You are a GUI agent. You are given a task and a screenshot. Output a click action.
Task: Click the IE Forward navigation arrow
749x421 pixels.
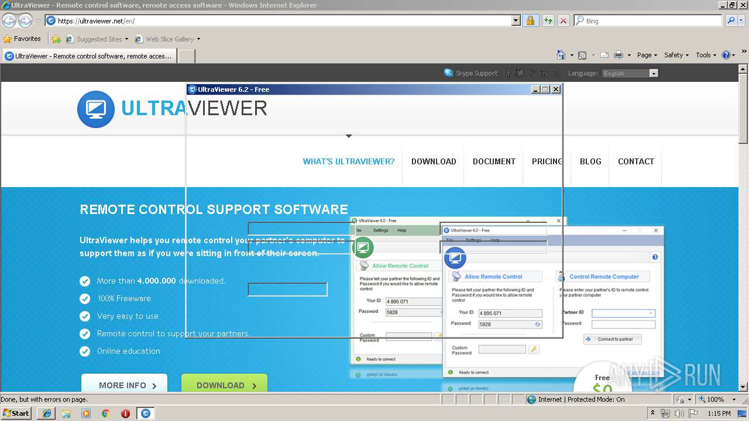coord(25,20)
